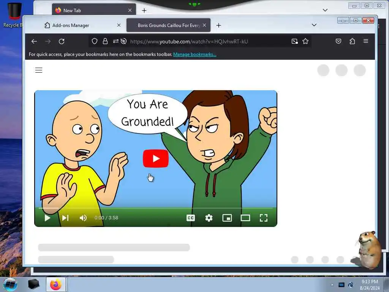Toggle closed captions CC button
This screenshot has width=389, height=292.
[x=191, y=218]
